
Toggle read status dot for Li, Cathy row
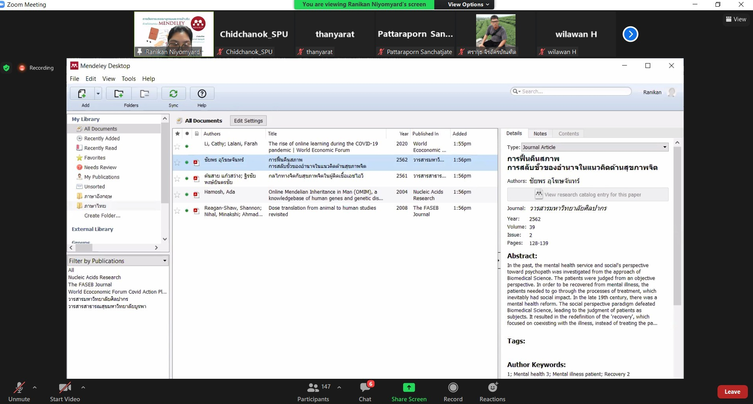point(187,147)
